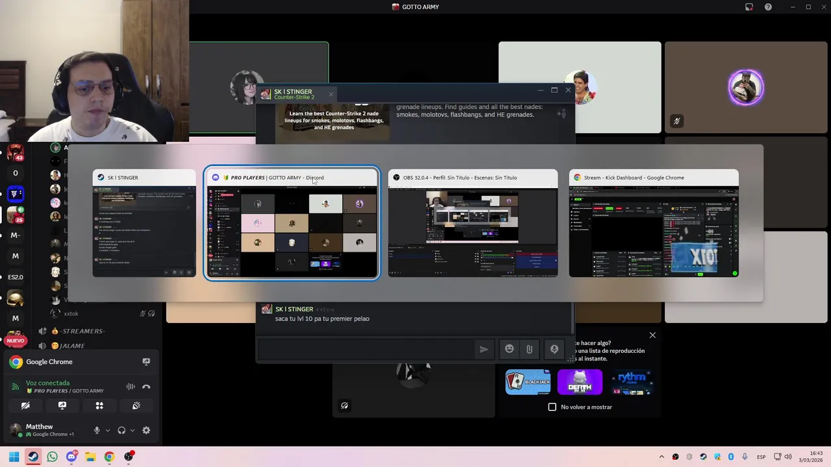The image size is (831, 467).
Task: Dismiss the Discord activities suggestion popup
Action: tap(652, 335)
